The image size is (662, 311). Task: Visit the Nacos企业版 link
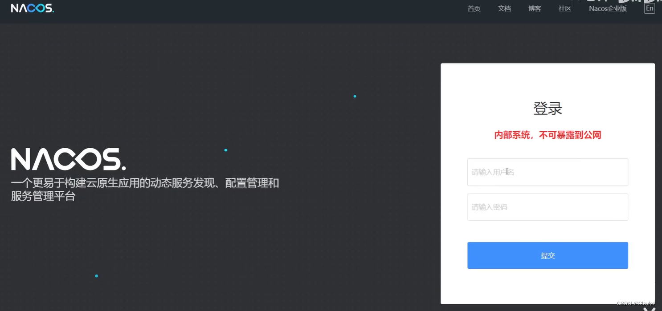(608, 8)
